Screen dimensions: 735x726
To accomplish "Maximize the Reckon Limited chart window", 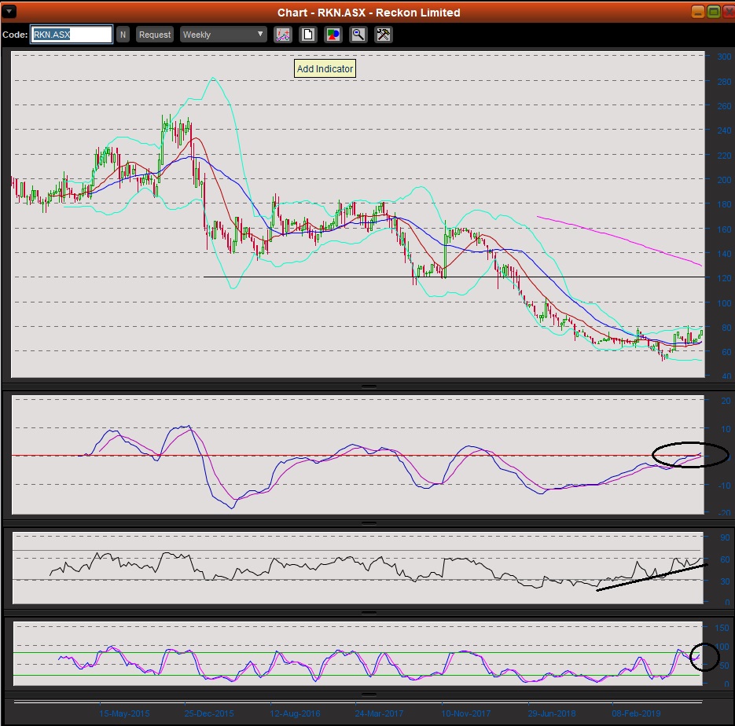I will pyautogui.click(x=714, y=12).
